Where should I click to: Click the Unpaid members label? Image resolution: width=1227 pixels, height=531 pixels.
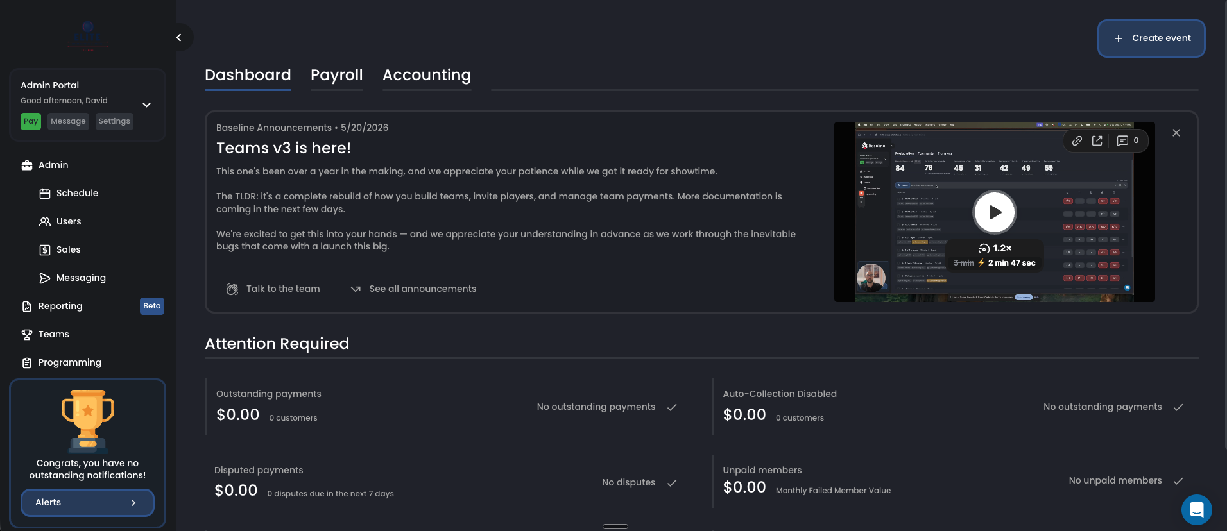(x=762, y=470)
